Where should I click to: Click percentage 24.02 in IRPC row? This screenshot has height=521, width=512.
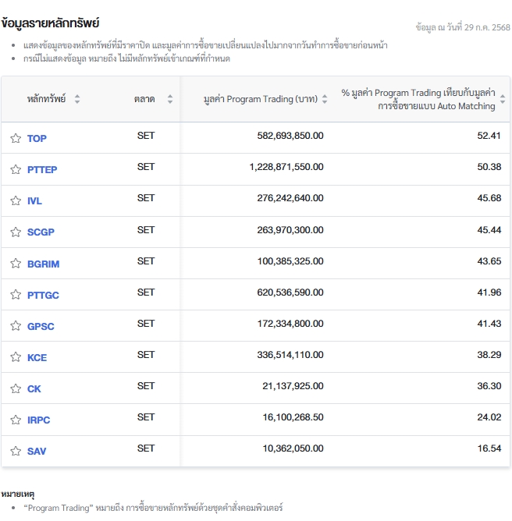pos(489,417)
